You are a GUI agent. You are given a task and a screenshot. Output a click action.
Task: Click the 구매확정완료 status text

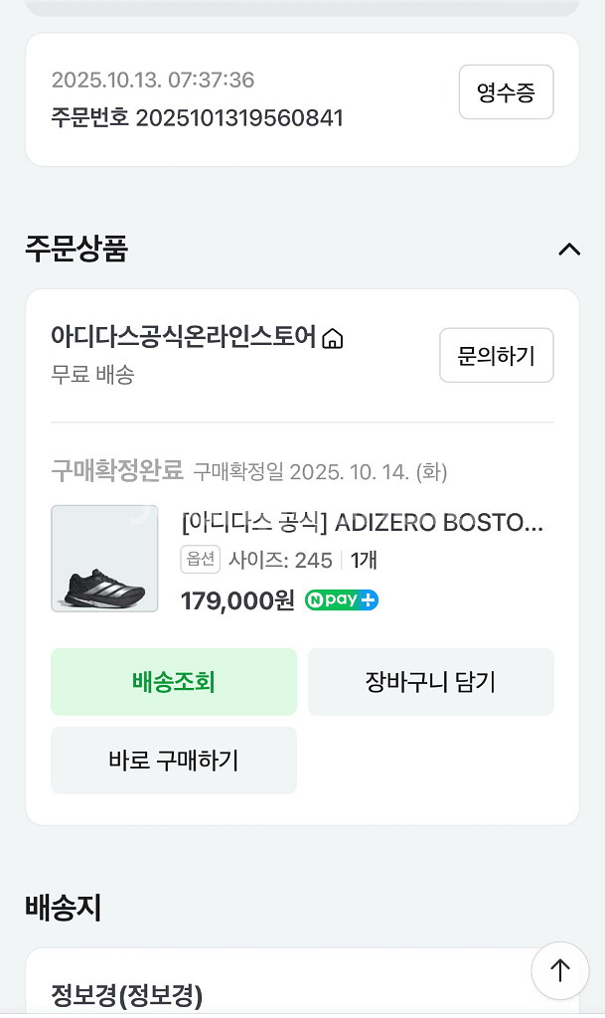[x=117, y=470]
